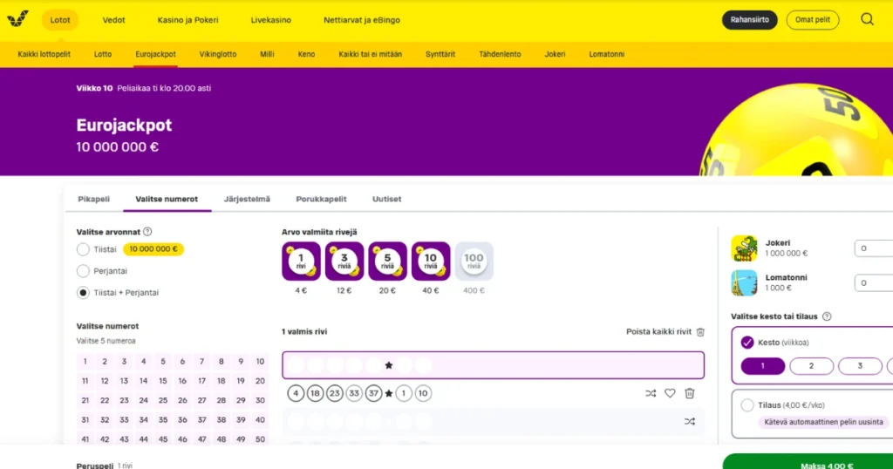Click Poista kaikki rivit link
Viewport: 893px width, 469px height.
pos(665,332)
